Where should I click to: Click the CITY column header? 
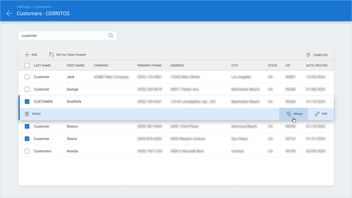point(235,65)
